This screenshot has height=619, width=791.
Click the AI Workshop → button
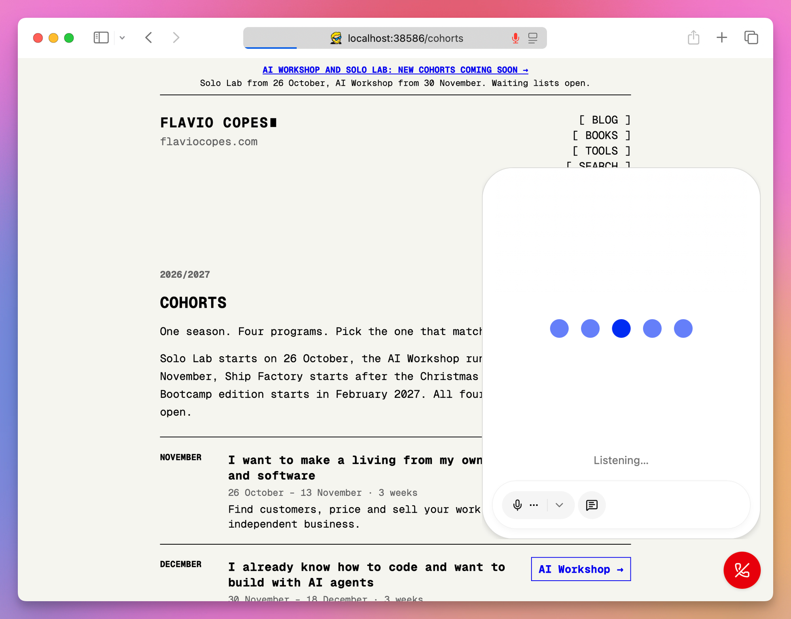(581, 569)
